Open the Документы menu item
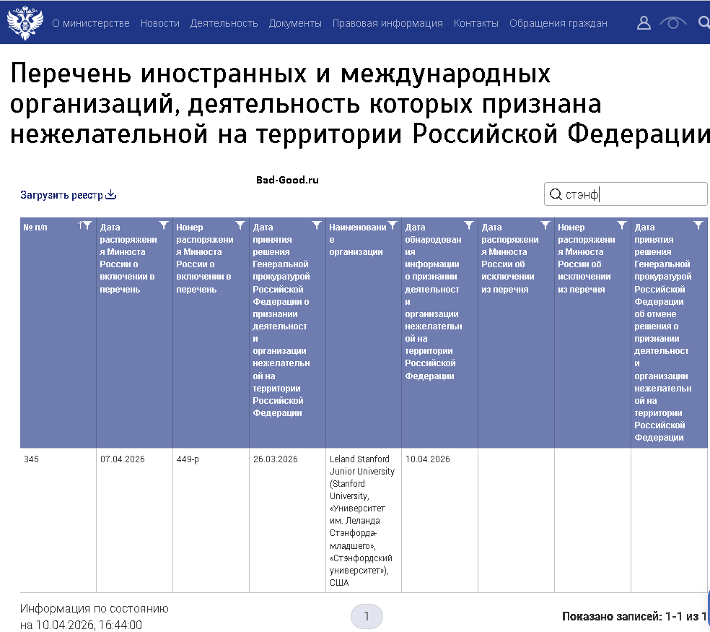The height and width of the screenshot is (632, 710). (x=295, y=23)
